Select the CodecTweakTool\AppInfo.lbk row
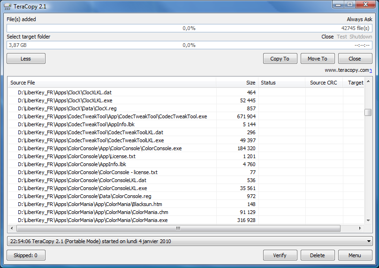Image resolution: width=379 pixels, height=268 pixels. tap(186, 124)
